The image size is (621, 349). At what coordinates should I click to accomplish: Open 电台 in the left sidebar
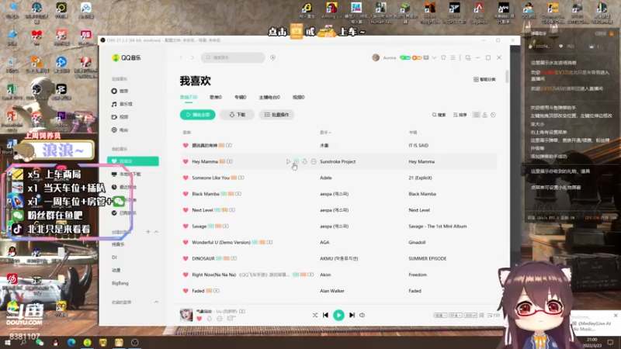point(120,130)
